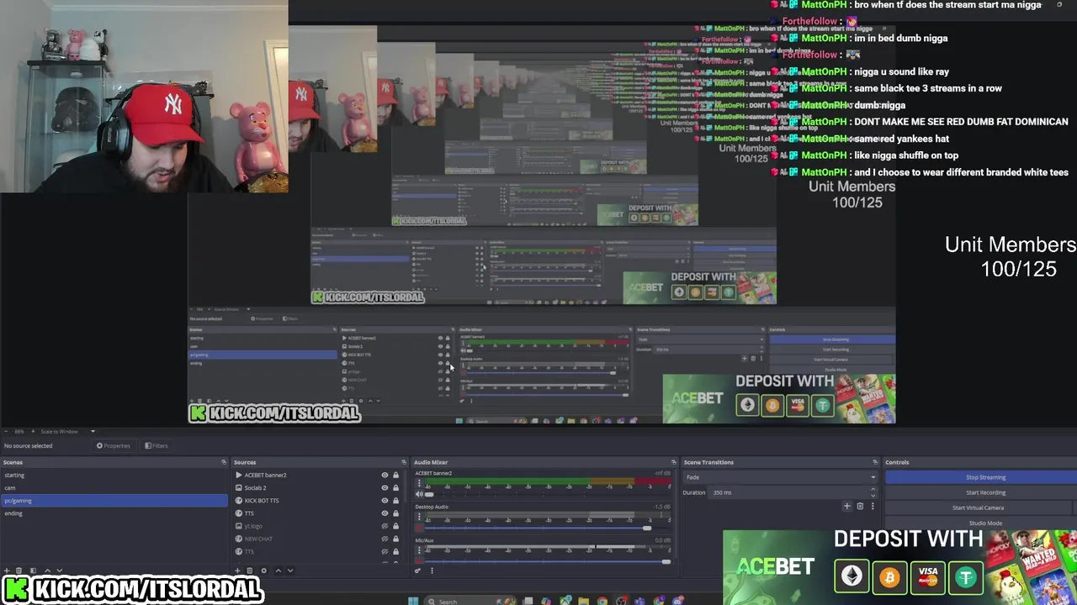The image size is (1077, 605).
Task: Float the Scene Transitions dock pop-out icon
Action: [x=875, y=462]
